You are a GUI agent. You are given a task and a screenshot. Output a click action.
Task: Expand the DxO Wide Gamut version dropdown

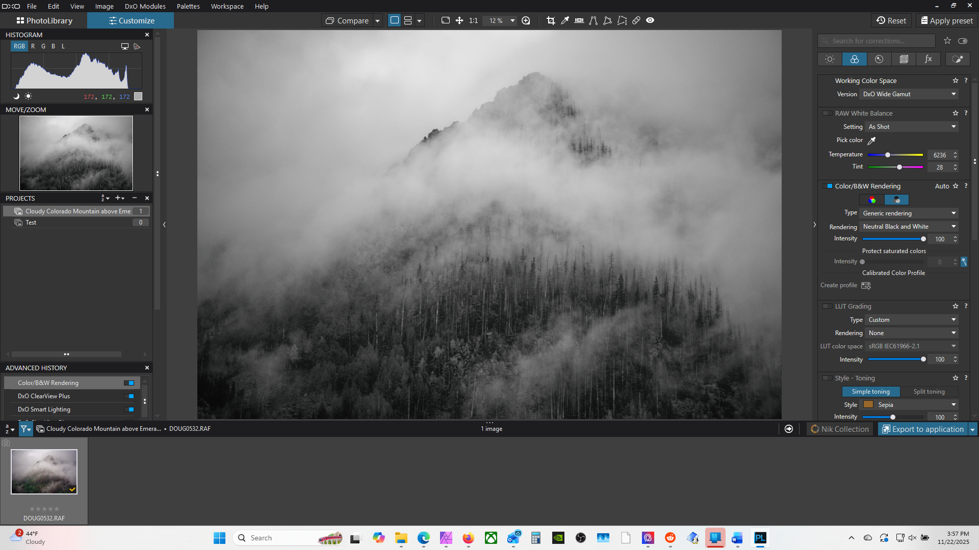[909, 94]
